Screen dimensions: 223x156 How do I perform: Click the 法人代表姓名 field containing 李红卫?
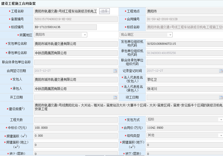[185, 79]
